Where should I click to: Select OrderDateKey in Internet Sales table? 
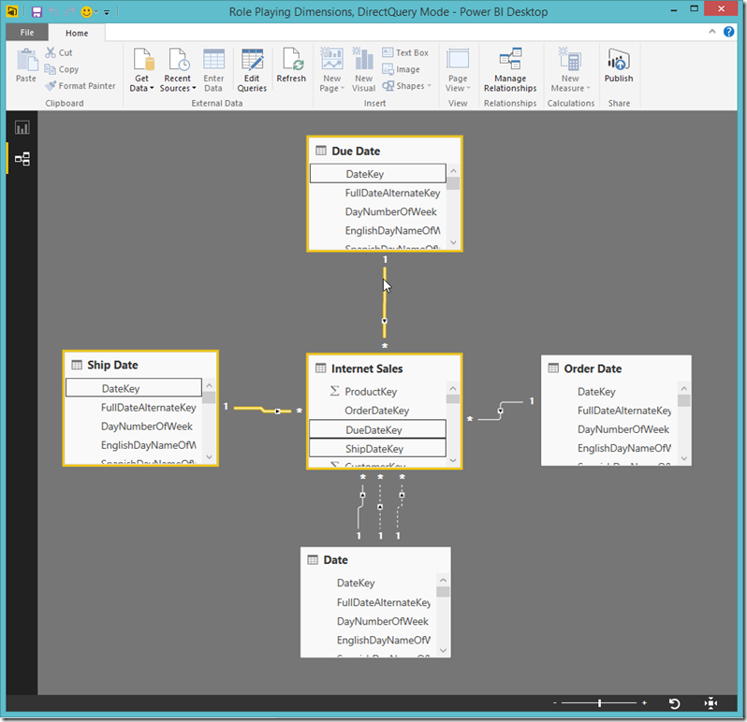point(377,411)
